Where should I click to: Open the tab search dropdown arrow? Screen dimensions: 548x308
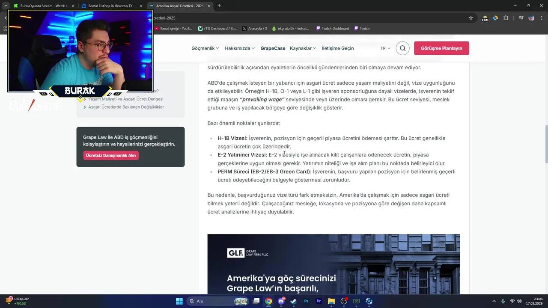6,6
